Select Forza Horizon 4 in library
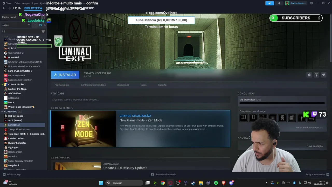The width and height of the screenshot is (332, 187). 16,75
